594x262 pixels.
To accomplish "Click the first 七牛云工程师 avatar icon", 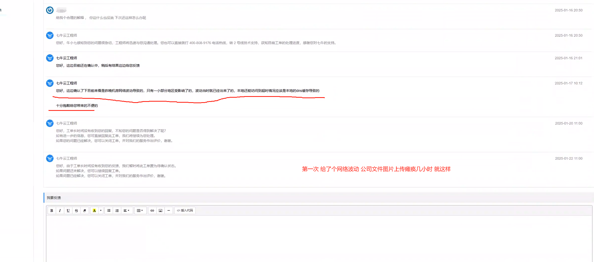I will pyautogui.click(x=50, y=35).
